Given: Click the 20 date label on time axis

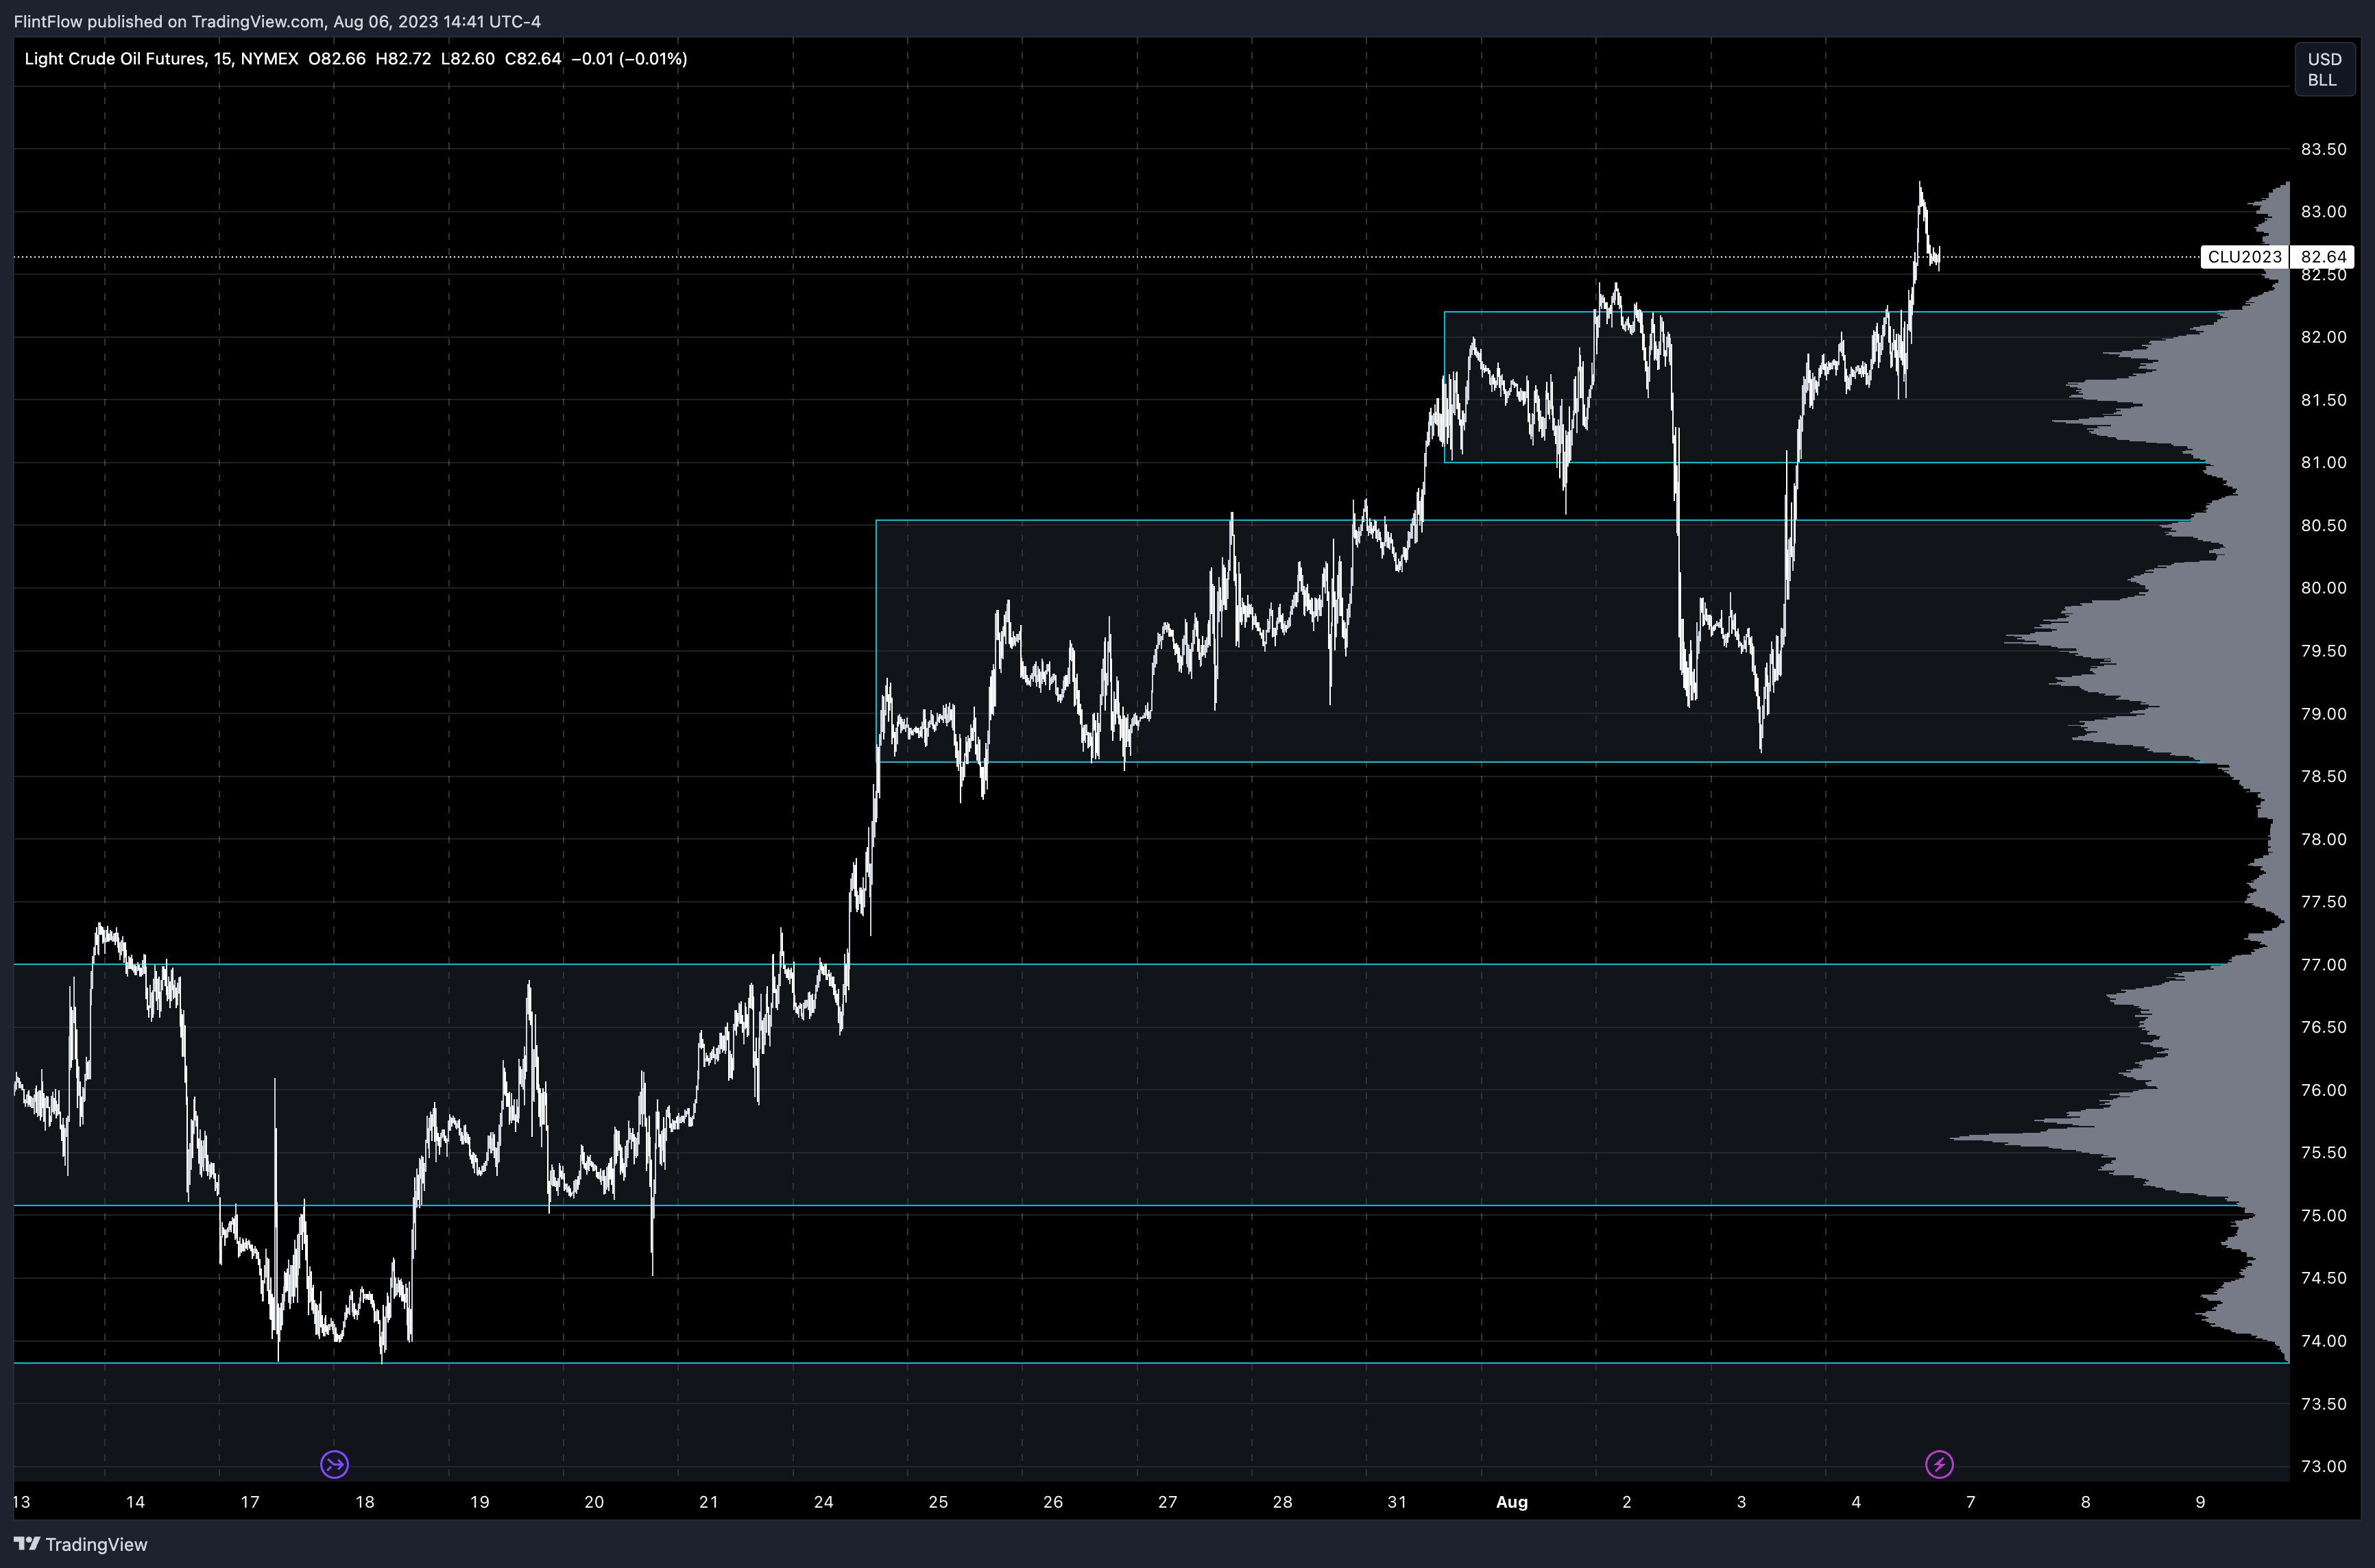Looking at the screenshot, I should point(594,1502).
